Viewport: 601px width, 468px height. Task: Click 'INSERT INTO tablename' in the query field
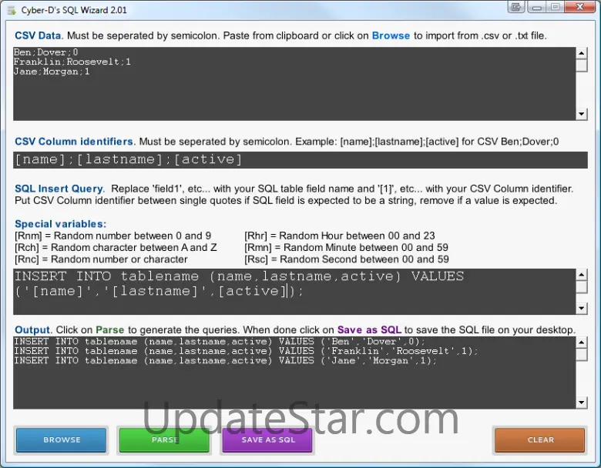[x=106, y=276]
